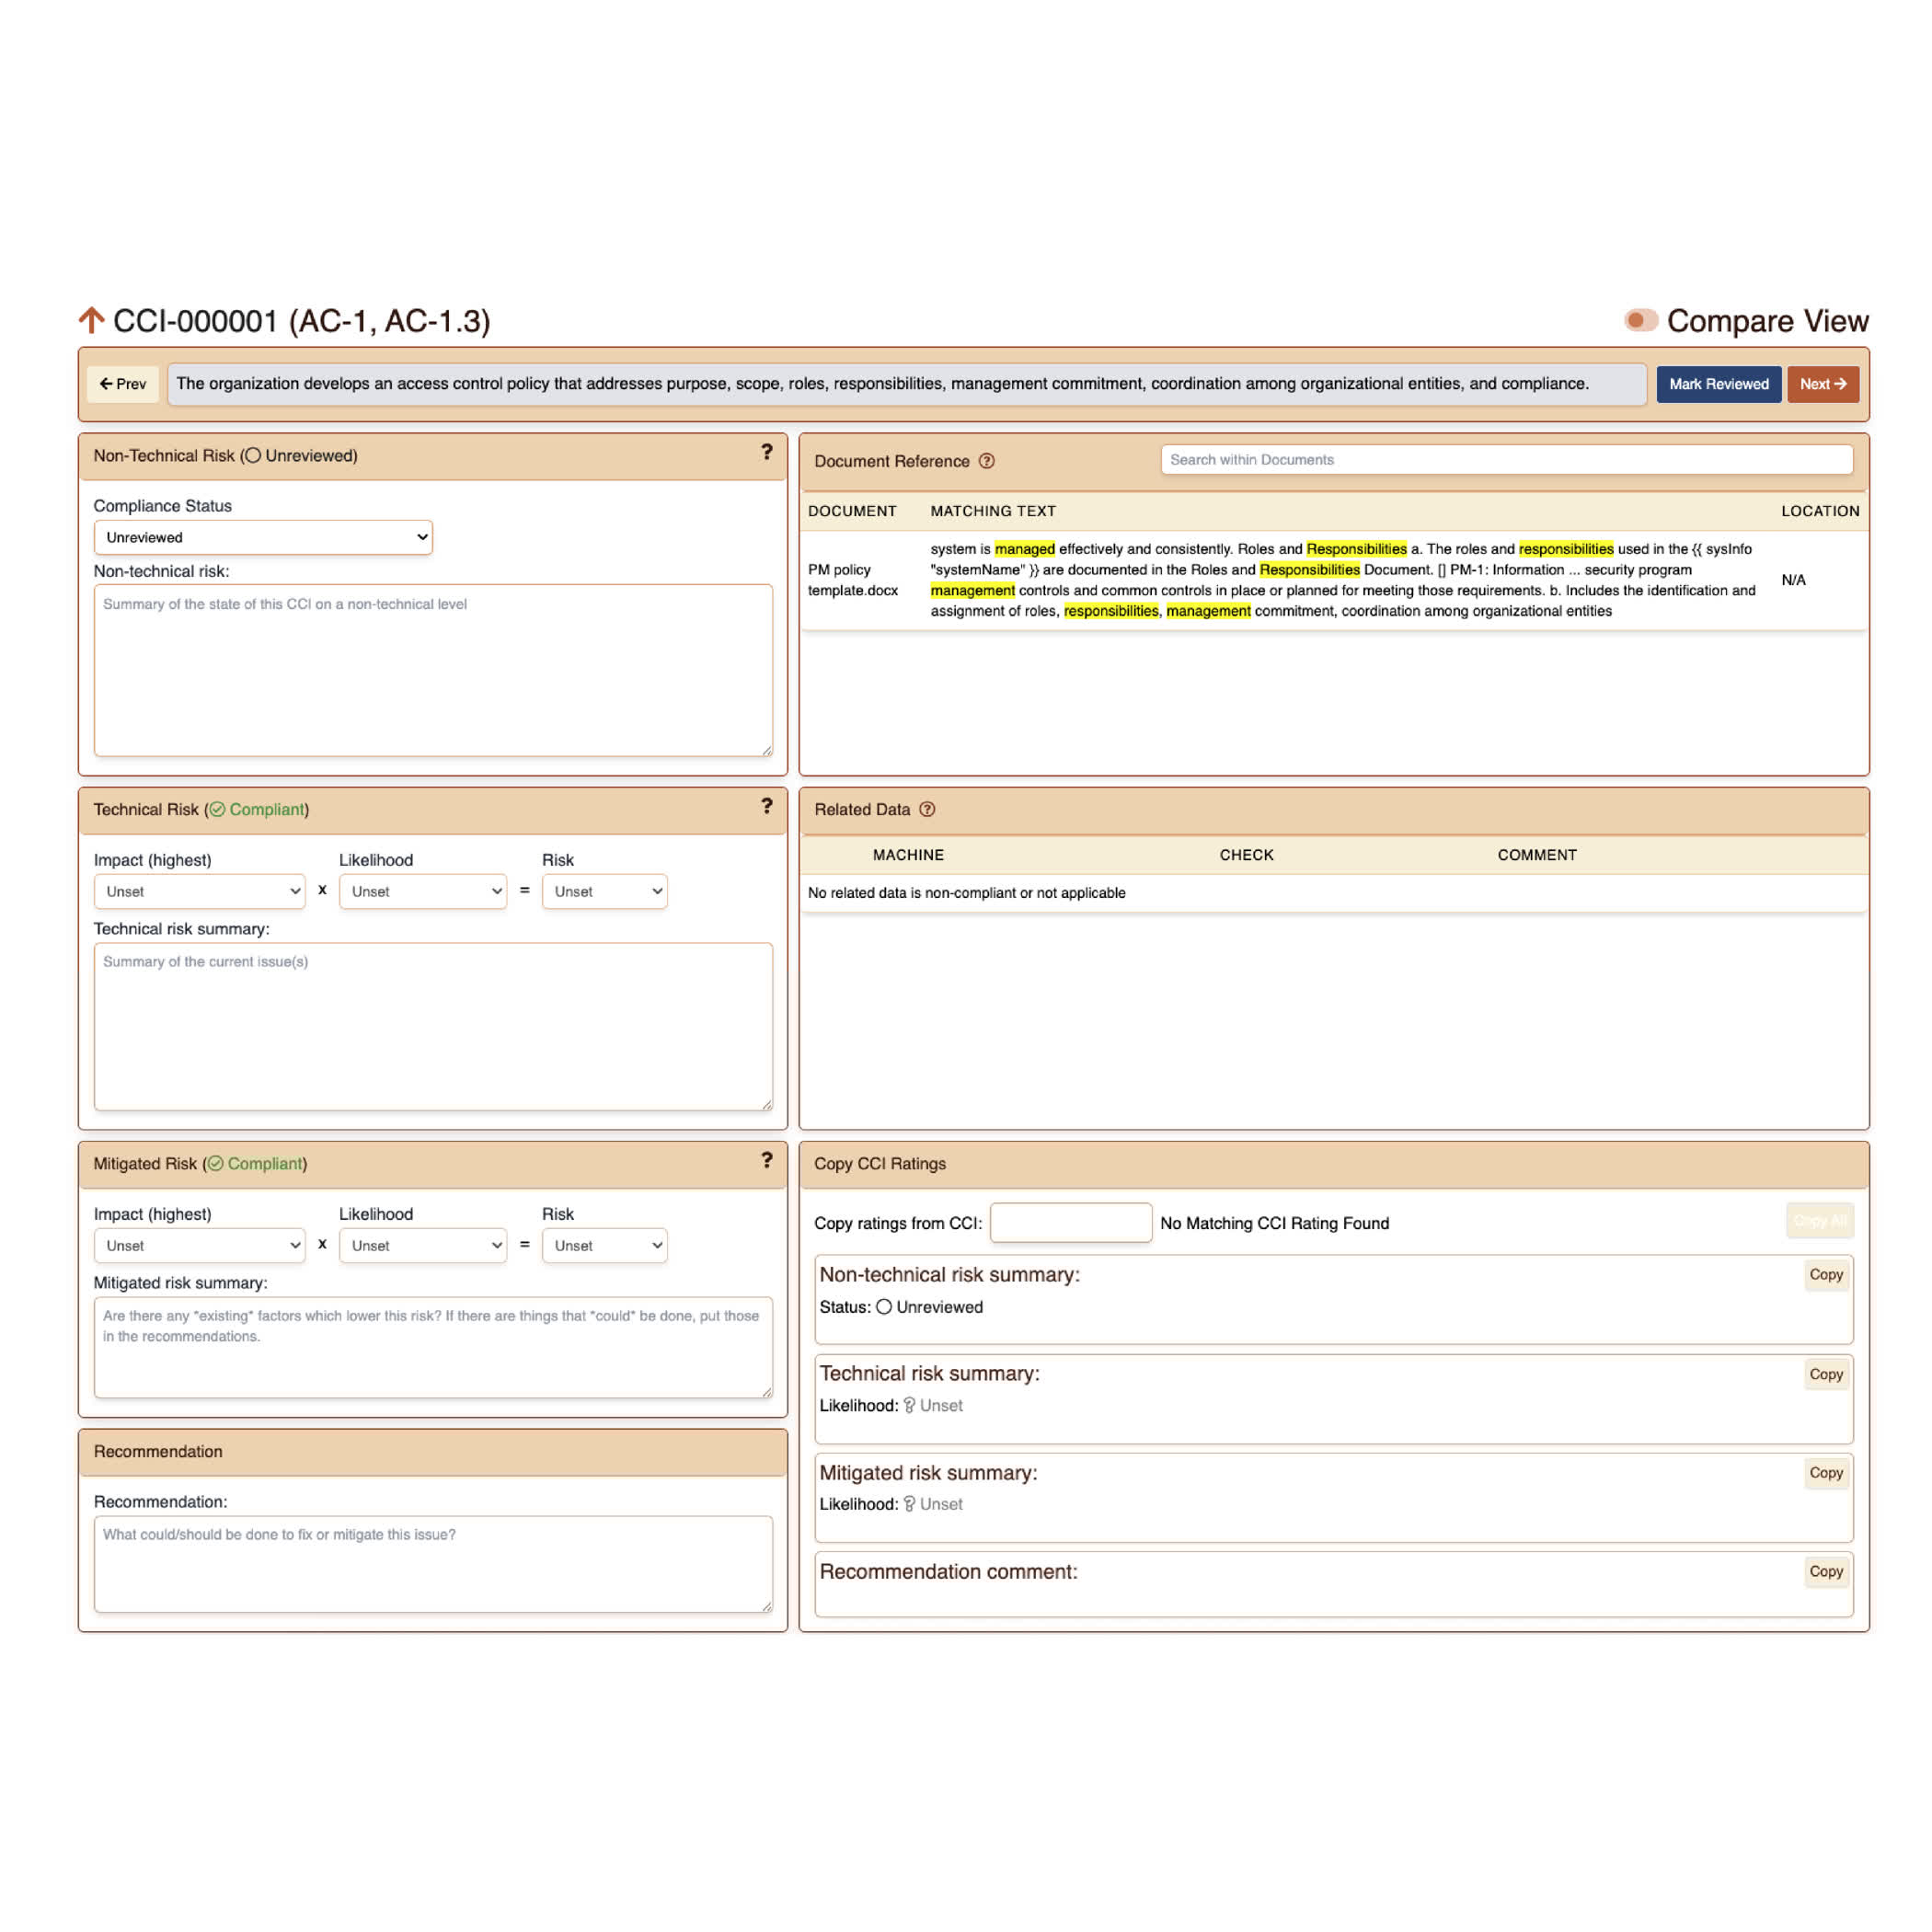Click the Copy ratings from CCI field
This screenshot has height=1932, width=1932.
[x=1070, y=1222]
